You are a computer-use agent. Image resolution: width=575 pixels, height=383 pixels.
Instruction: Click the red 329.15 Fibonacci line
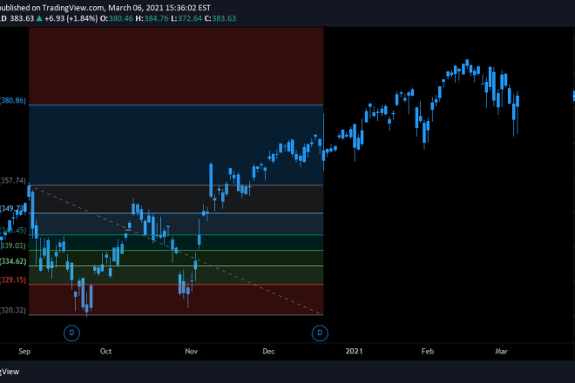176,285
